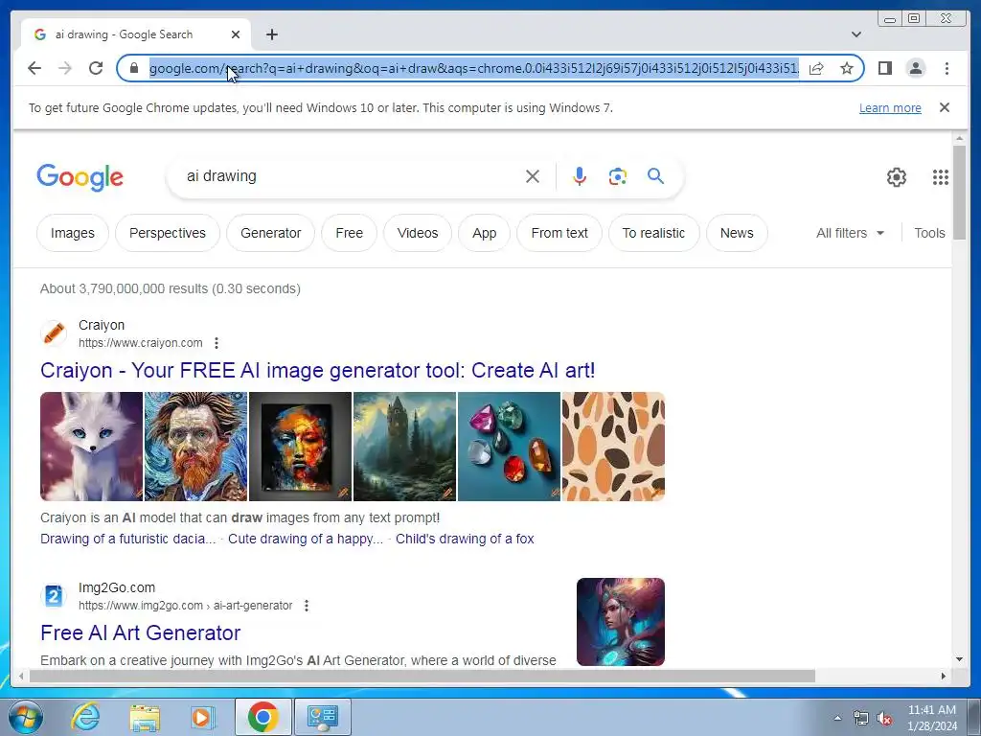Select the Free filter chip
This screenshot has height=736, width=981.
349,233
